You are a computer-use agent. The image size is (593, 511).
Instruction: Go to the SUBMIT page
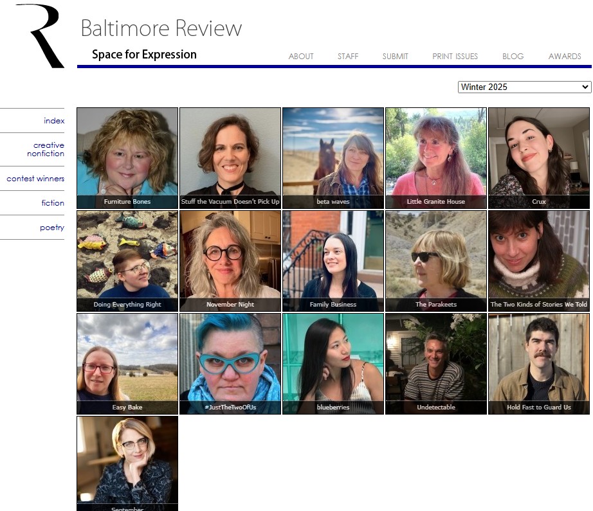tap(395, 57)
